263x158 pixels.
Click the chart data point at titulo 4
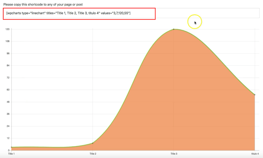point(255,95)
